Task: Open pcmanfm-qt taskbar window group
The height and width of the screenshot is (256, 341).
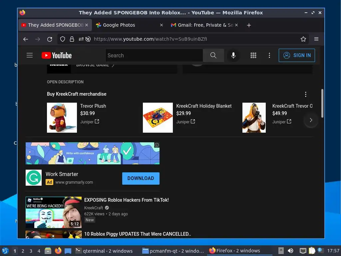Action: [x=173, y=251]
